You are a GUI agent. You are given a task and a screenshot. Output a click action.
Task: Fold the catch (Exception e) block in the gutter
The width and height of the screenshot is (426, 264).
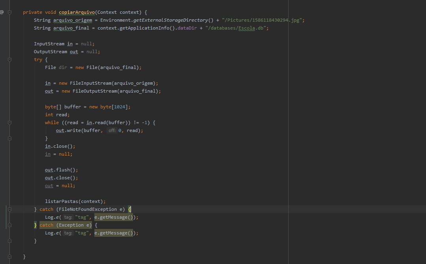(9, 225)
